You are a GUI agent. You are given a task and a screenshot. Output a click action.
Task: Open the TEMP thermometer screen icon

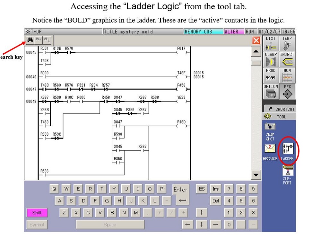click(287, 42)
